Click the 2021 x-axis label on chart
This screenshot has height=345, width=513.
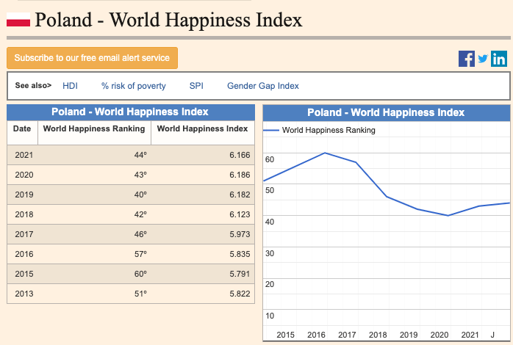pyautogui.click(x=470, y=335)
